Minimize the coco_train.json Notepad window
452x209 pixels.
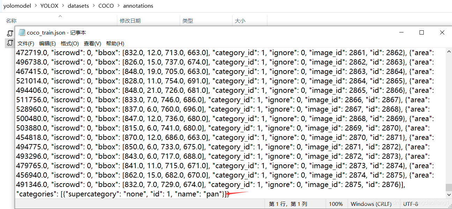pos(401,32)
